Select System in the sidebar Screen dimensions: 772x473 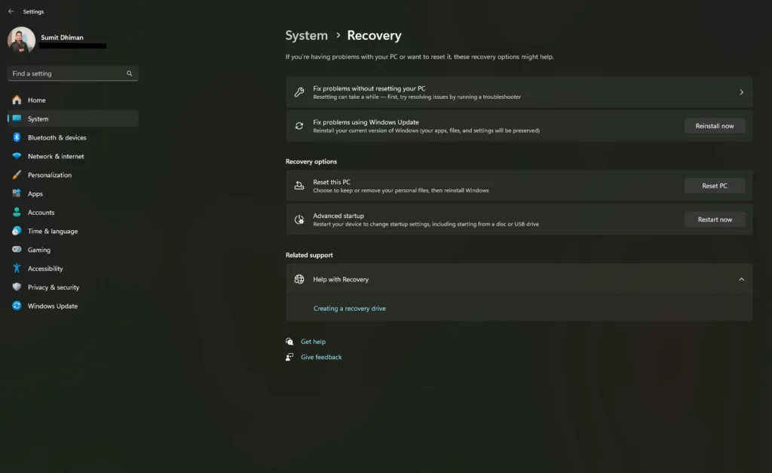[73, 118]
